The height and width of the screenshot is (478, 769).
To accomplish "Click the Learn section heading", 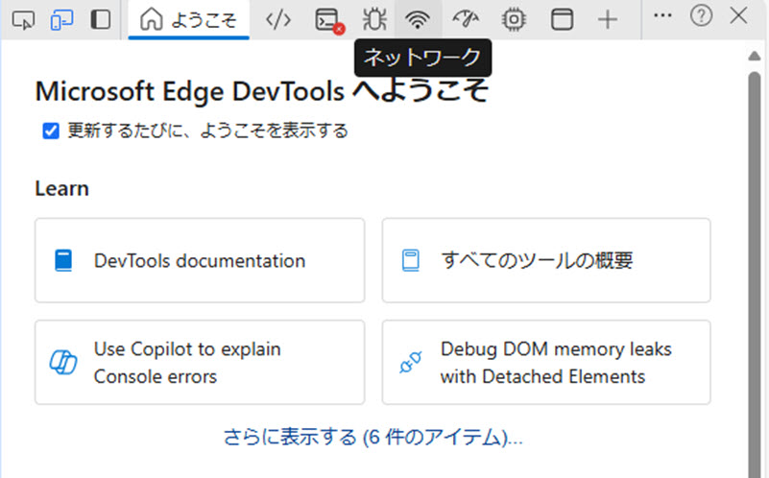I will point(61,189).
